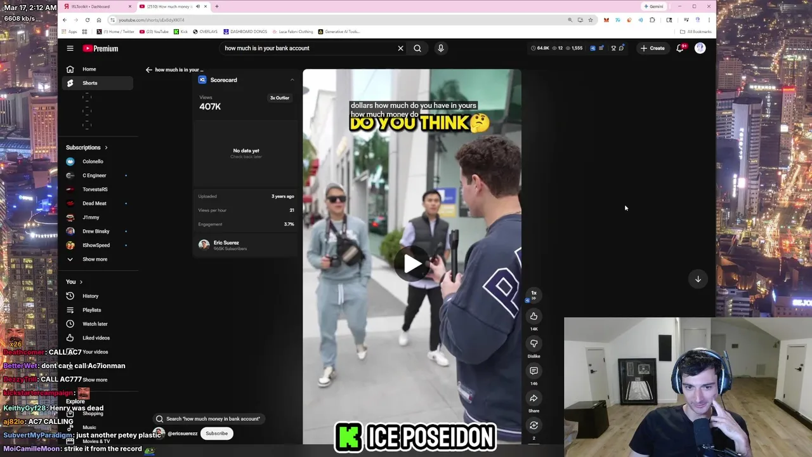Image resolution: width=812 pixels, height=457 pixels.
Task: Open Playlists in the sidebar
Action: pyautogui.click(x=98, y=310)
